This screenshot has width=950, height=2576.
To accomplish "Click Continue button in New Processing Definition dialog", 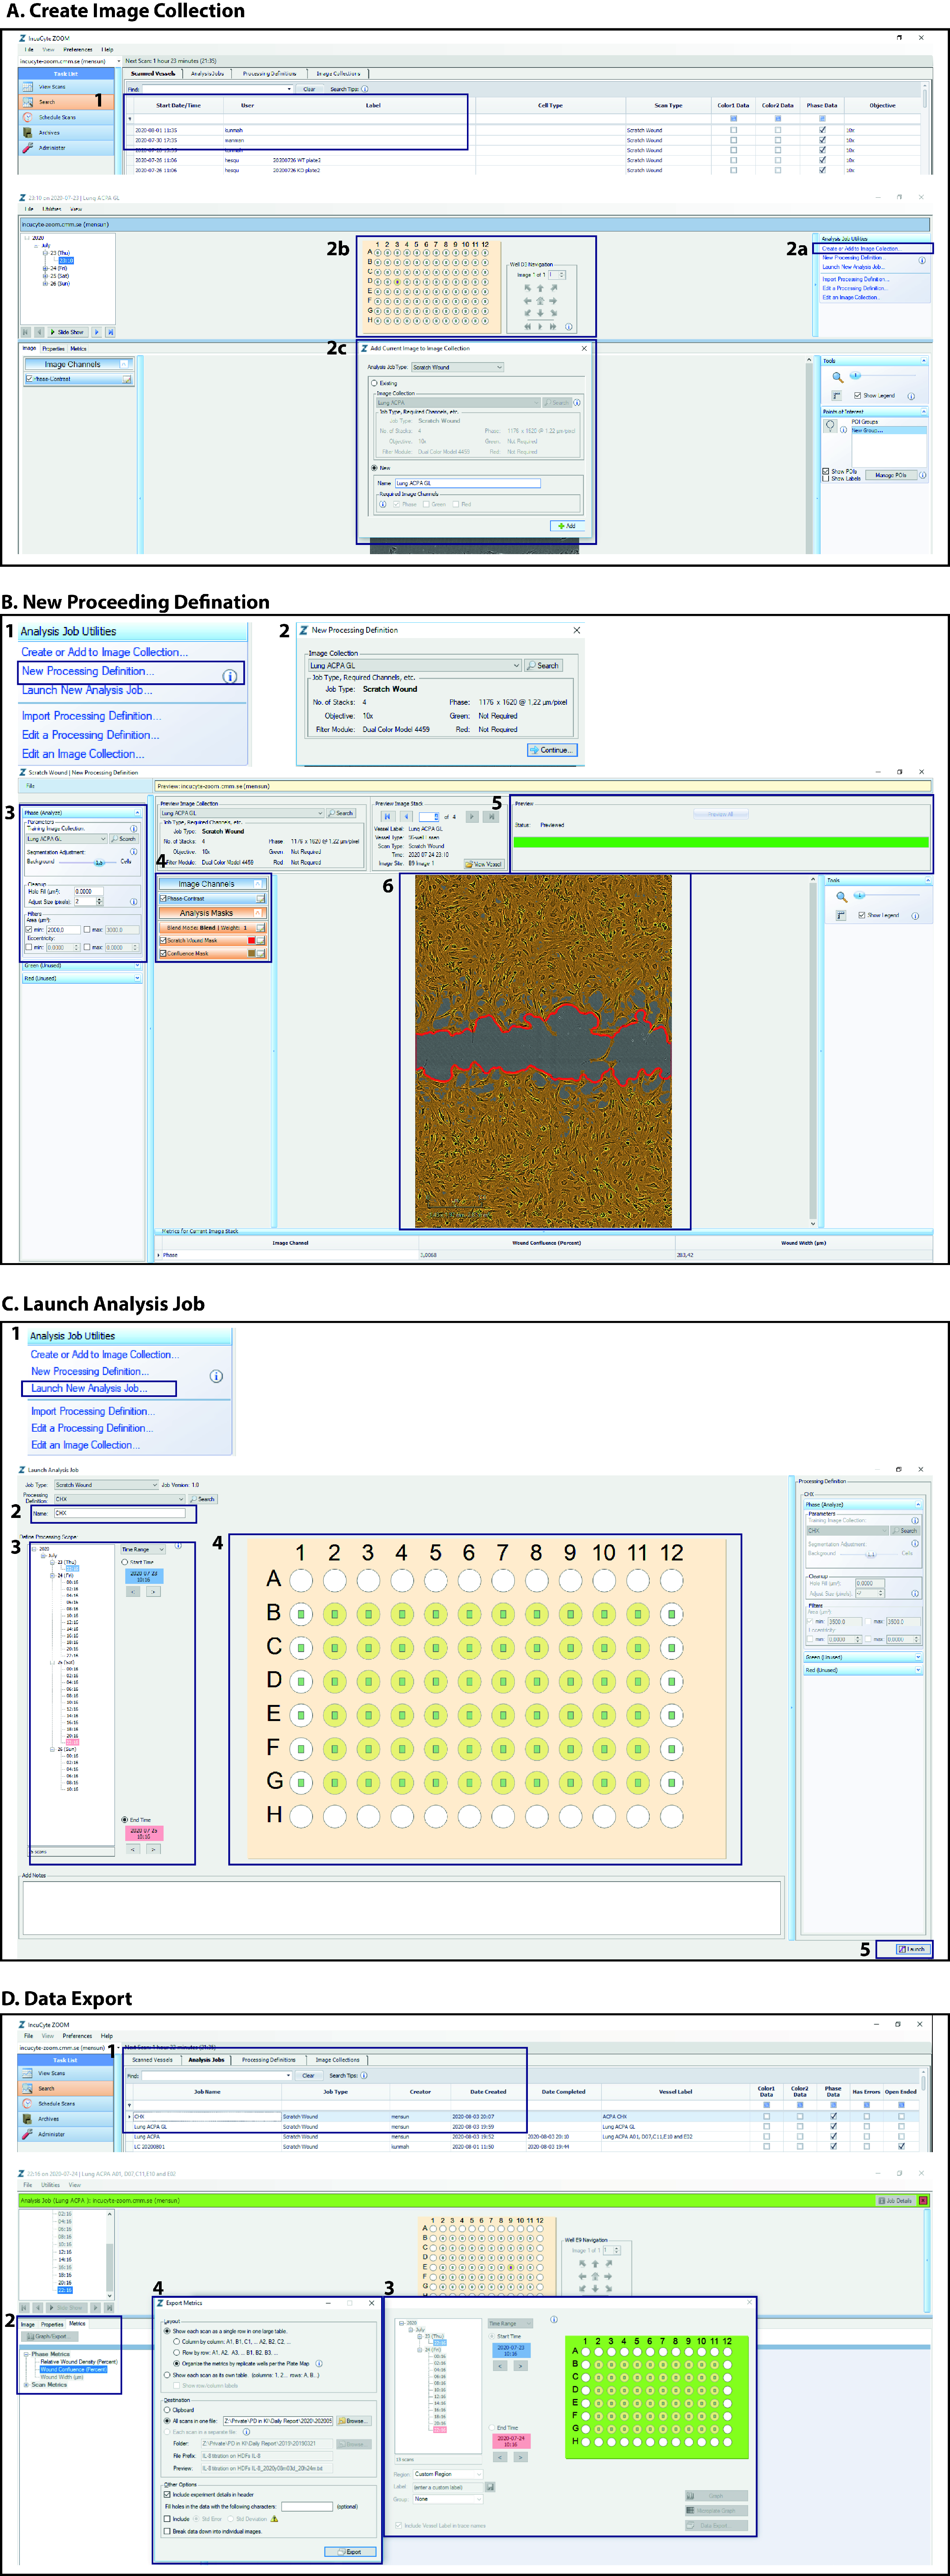I will point(552,750).
